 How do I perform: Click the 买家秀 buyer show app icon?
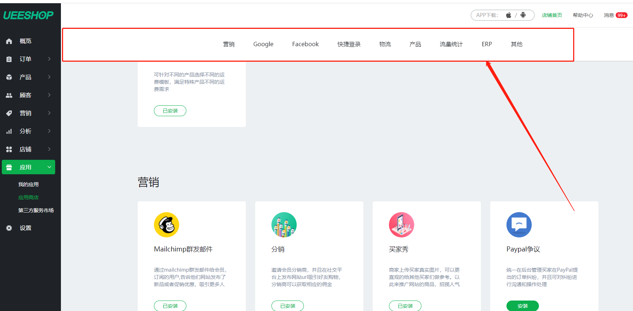pyautogui.click(x=401, y=225)
